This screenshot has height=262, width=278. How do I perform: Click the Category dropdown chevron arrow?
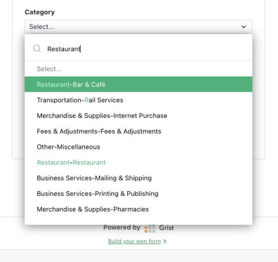point(244,27)
